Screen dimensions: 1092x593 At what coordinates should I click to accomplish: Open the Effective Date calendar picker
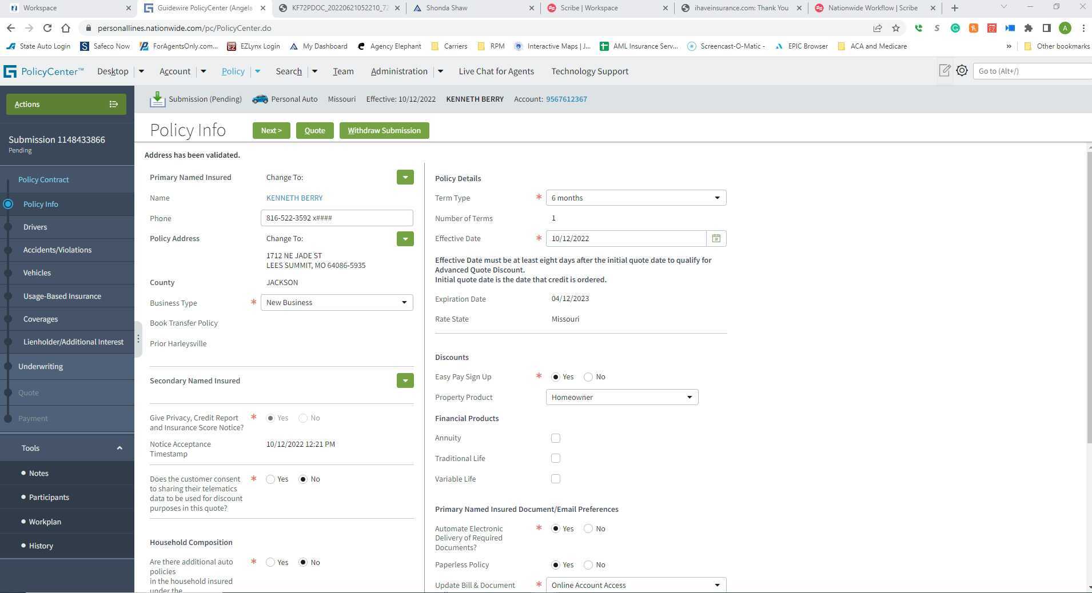[x=716, y=238]
